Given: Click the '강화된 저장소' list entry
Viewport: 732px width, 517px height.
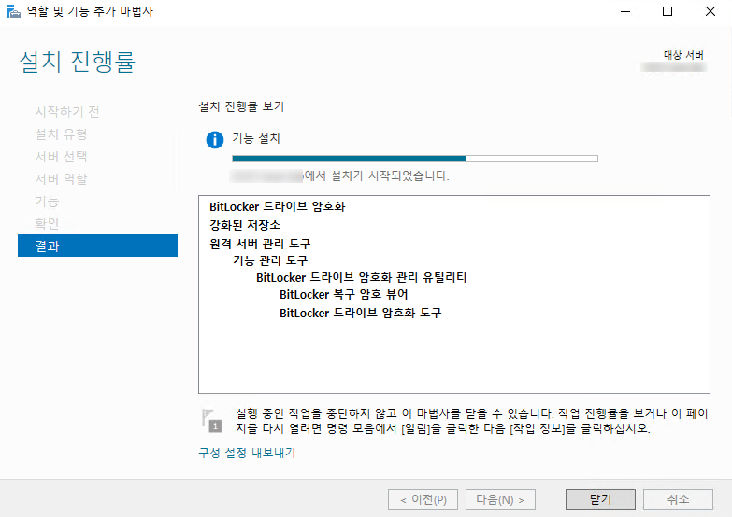Looking at the screenshot, I should pos(245,225).
